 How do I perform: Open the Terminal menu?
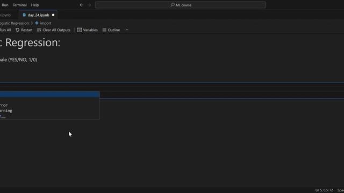point(19,5)
